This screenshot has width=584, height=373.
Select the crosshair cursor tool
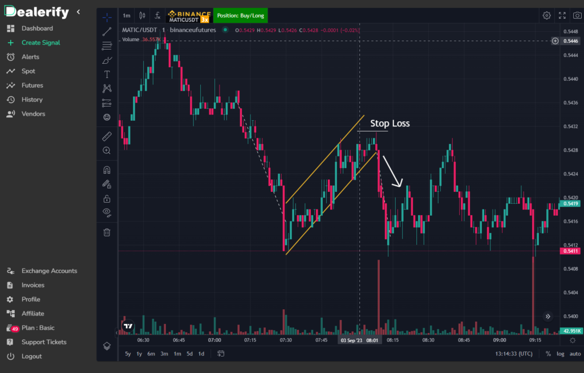click(107, 16)
